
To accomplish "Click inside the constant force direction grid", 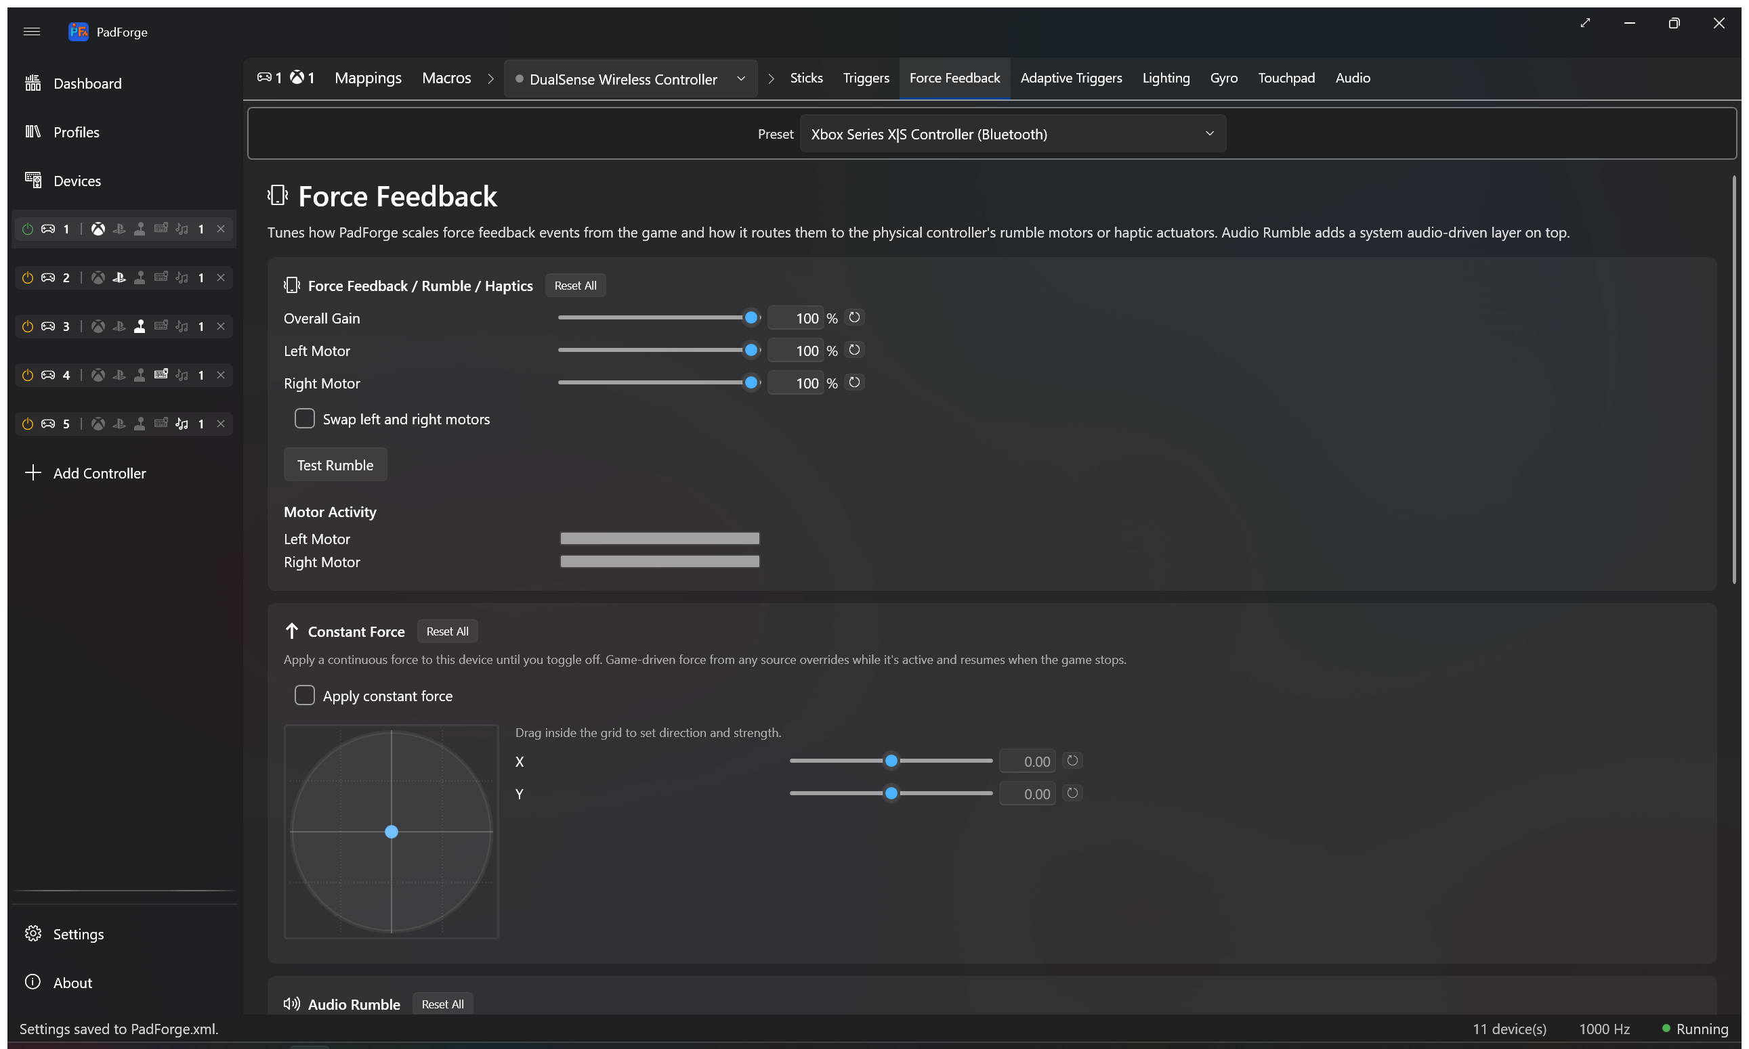I will (392, 831).
